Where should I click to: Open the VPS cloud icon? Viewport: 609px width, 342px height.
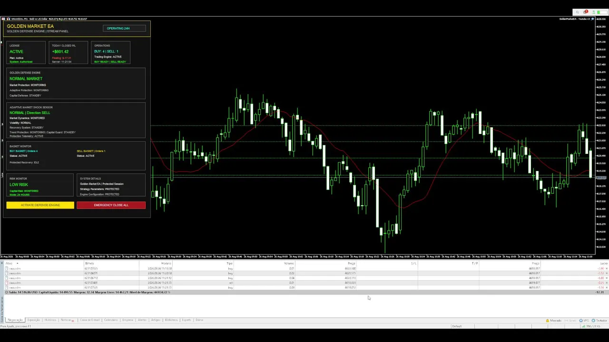point(580,321)
